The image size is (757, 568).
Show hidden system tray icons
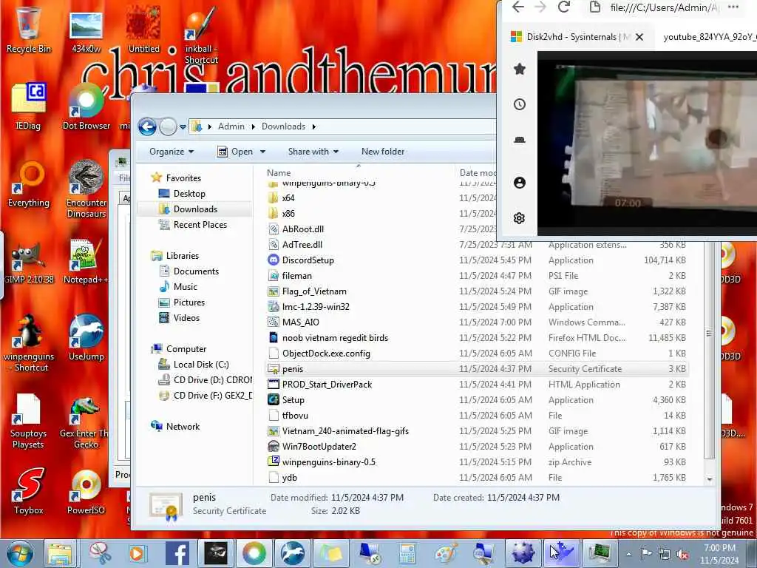628,554
